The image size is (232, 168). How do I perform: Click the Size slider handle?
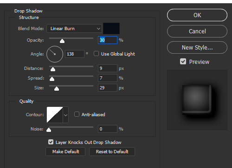[57, 89]
